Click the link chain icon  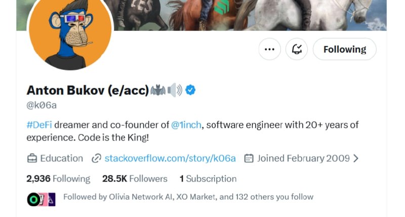pos(96,158)
